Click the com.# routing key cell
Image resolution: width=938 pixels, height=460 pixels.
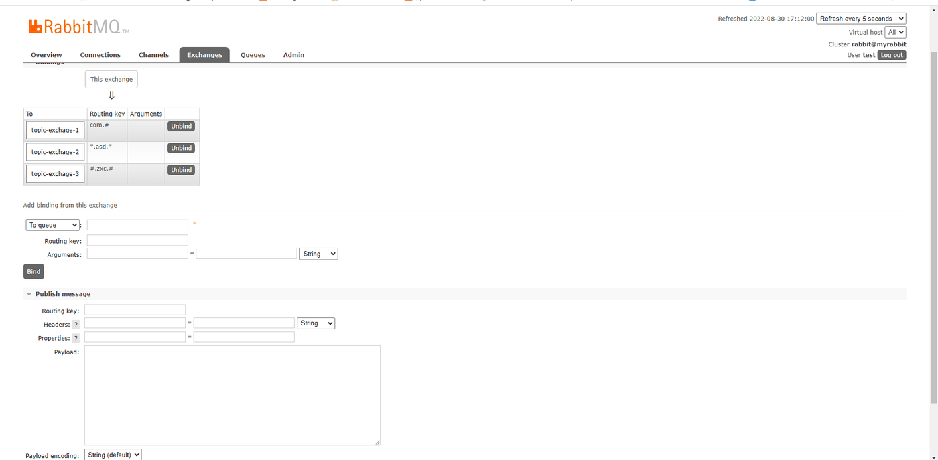click(x=107, y=130)
